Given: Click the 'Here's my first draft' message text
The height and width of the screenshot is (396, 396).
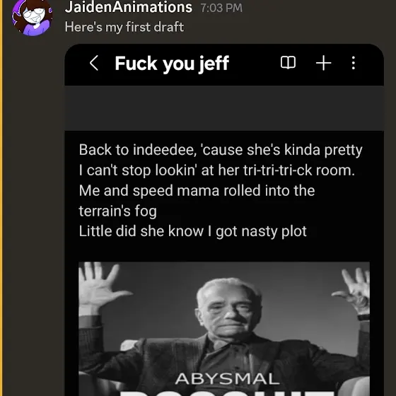Looking at the screenshot, I should pyautogui.click(x=124, y=27).
